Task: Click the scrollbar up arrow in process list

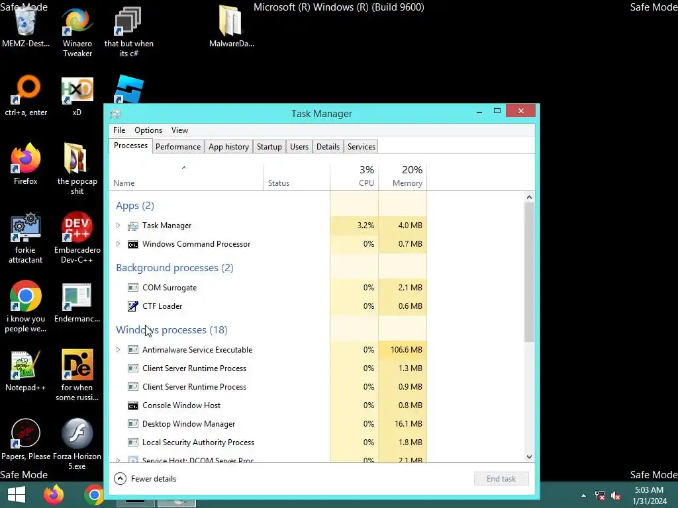Action: tap(529, 197)
